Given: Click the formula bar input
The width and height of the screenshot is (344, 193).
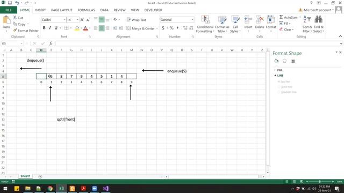Looking at the screenshot, I should point(197,43).
